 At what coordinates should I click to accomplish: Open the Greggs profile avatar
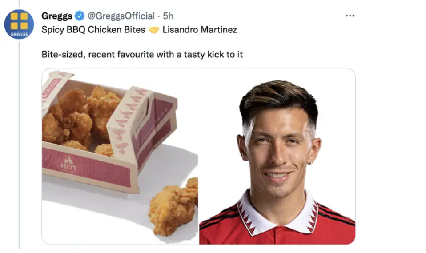click(19, 24)
